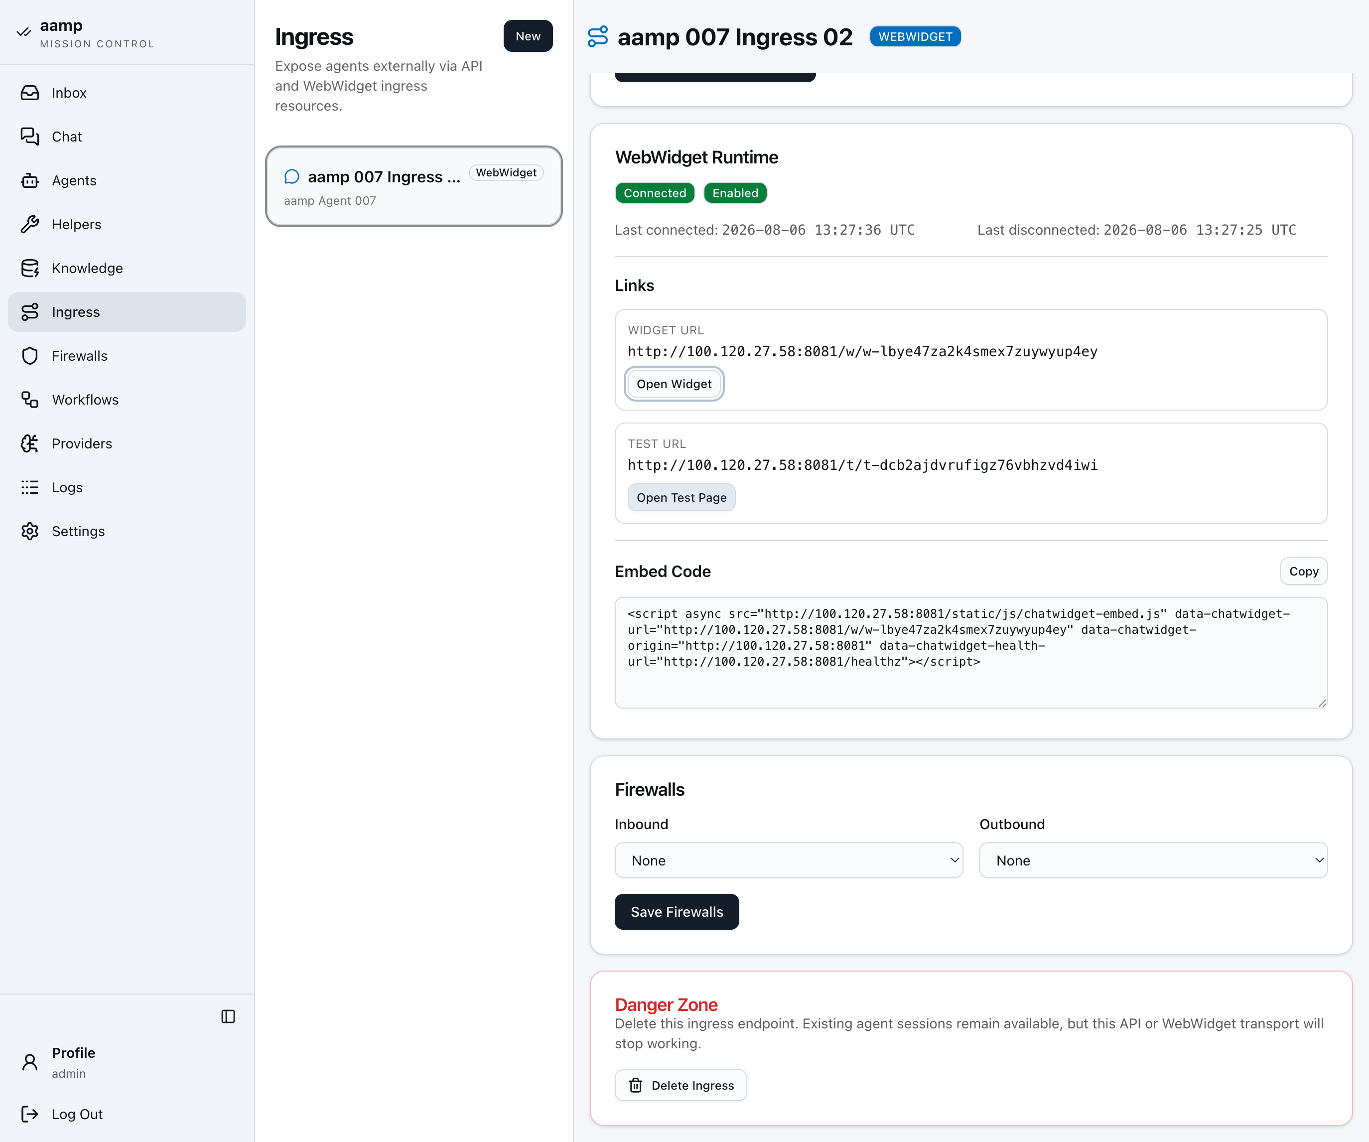
Task: Click inside the embed code textarea
Action: [971, 653]
